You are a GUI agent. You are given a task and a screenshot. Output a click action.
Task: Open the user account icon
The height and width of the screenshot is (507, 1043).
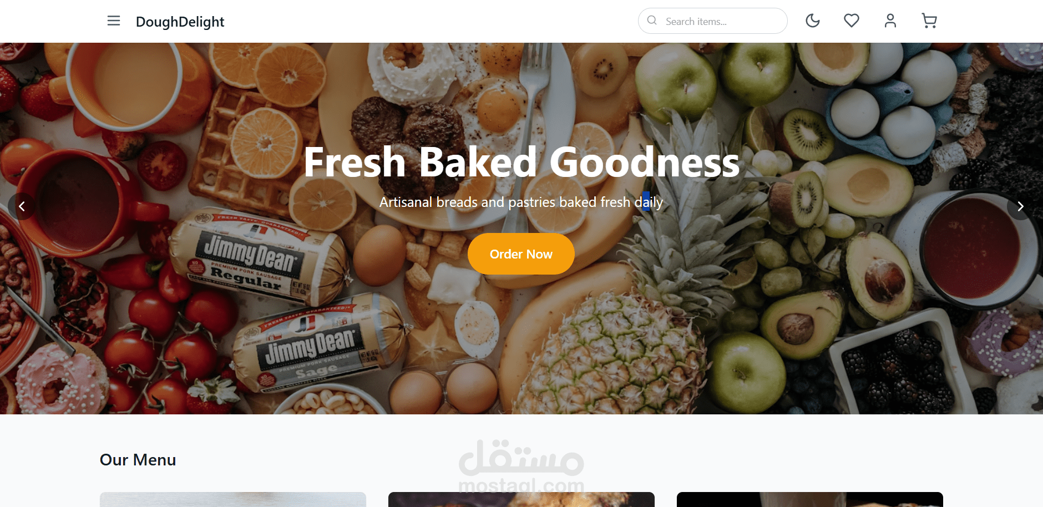890,21
